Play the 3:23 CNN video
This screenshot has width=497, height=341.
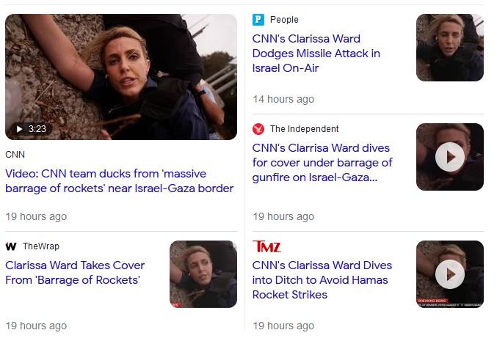click(31, 129)
